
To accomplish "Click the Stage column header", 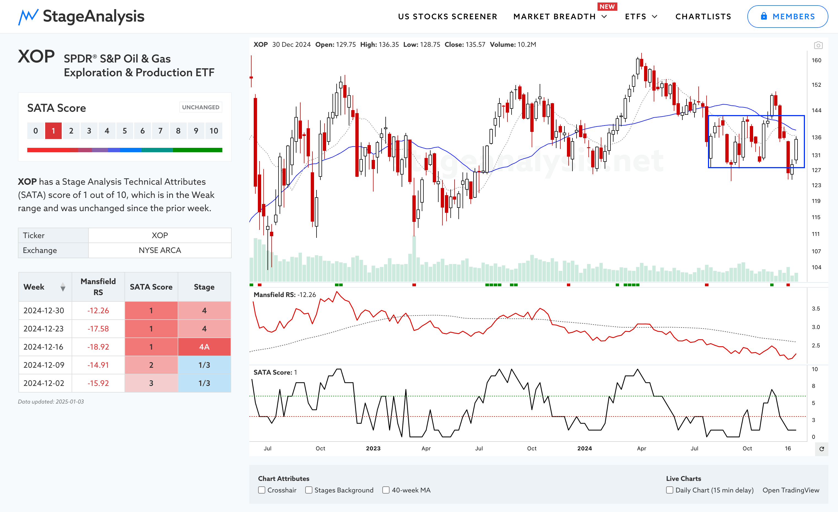I will (x=204, y=287).
